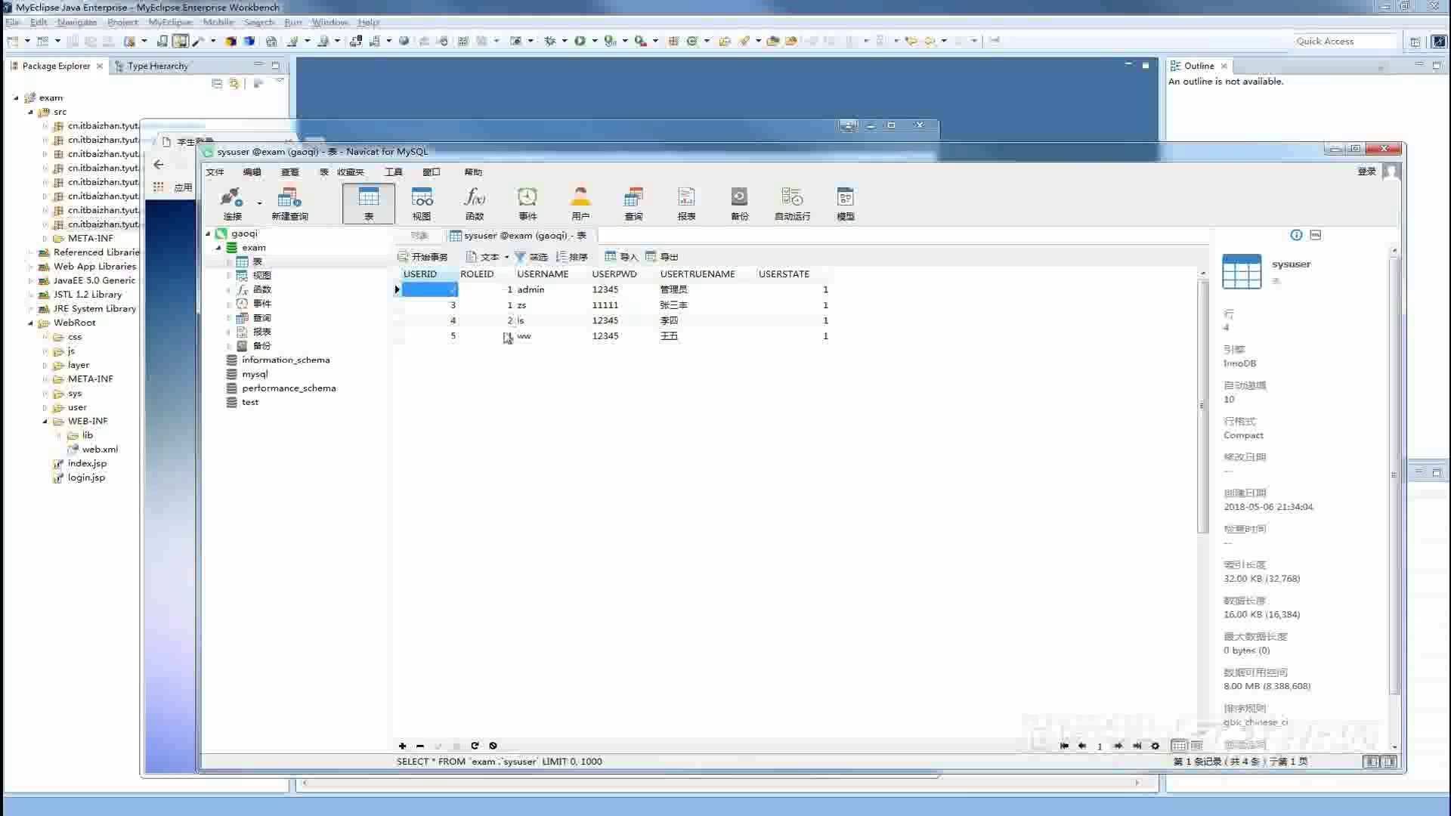Go to last record page
Screen dimensions: 1451x816
(1137, 746)
